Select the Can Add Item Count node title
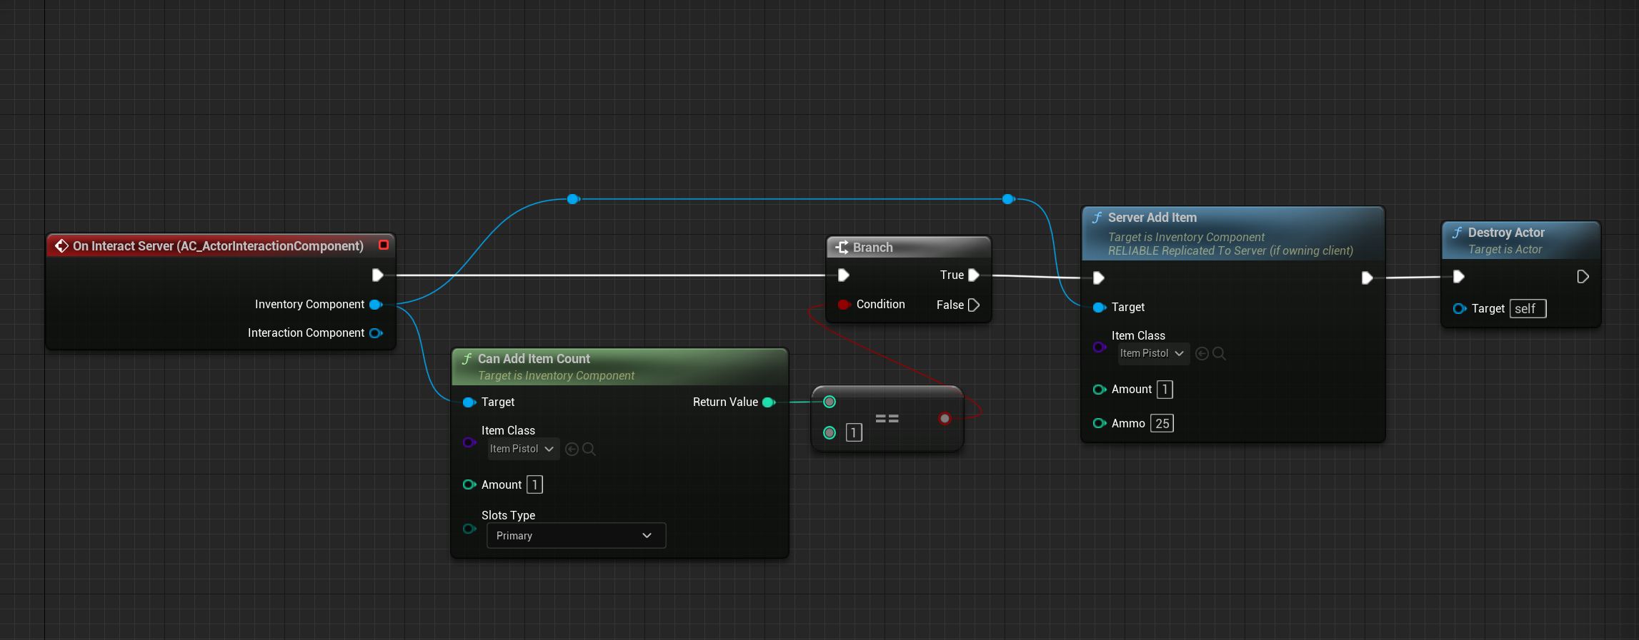This screenshot has height=640, width=1639. click(x=534, y=359)
